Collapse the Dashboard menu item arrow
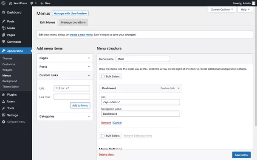This screenshot has width=257, height=160. pos(179,88)
